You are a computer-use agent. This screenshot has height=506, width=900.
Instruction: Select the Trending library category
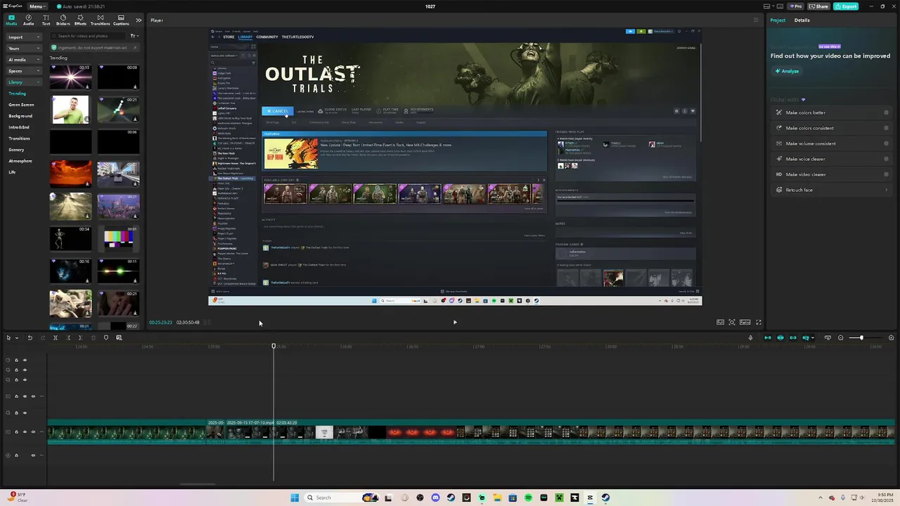pos(17,93)
